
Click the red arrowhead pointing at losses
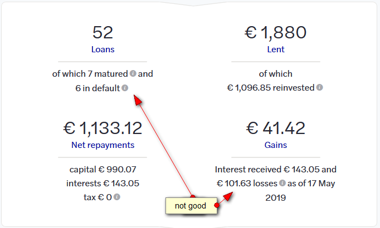(x=228, y=196)
